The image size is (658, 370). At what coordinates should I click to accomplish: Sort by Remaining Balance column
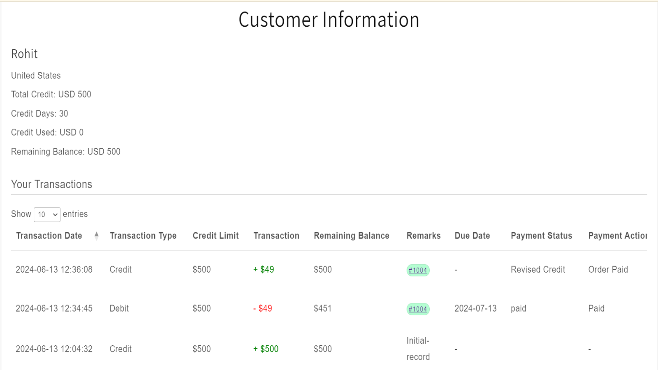[x=352, y=236]
